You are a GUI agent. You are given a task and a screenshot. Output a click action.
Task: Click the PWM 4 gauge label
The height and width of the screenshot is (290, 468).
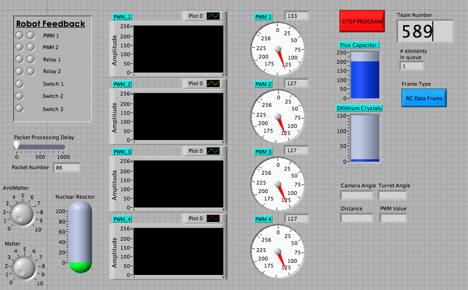[263, 219]
